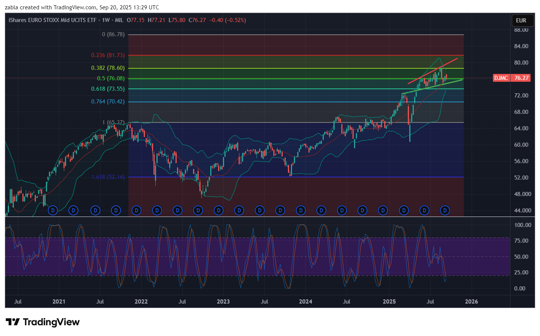The height and width of the screenshot is (336, 540).
Task: Select the 1.618 (52.14) Fibonacci extension label
Action: pyautogui.click(x=108, y=177)
